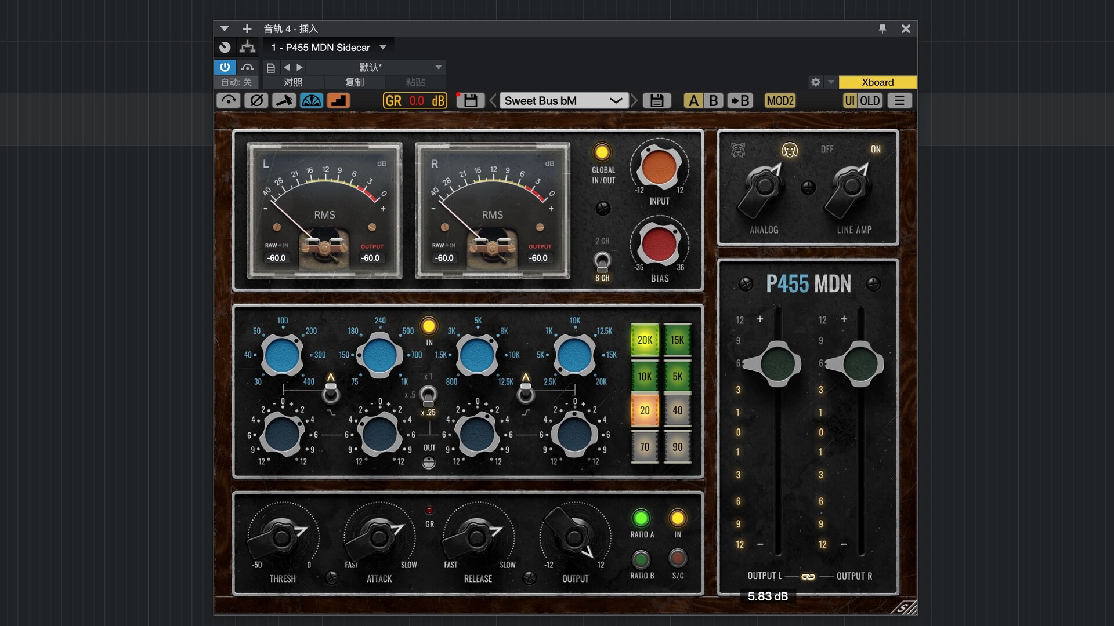Click the next preset right triangle
Screen dimensions: 1114x626
point(299,67)
